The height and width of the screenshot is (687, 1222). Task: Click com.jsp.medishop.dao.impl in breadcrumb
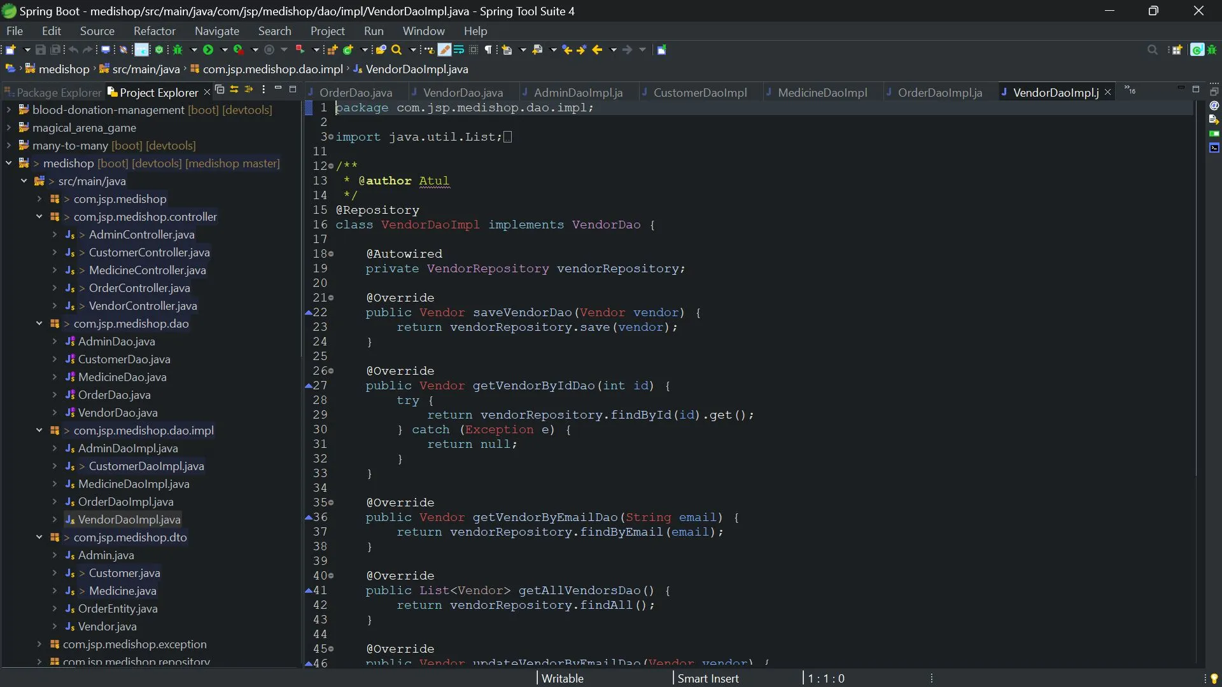pos(272,69)
